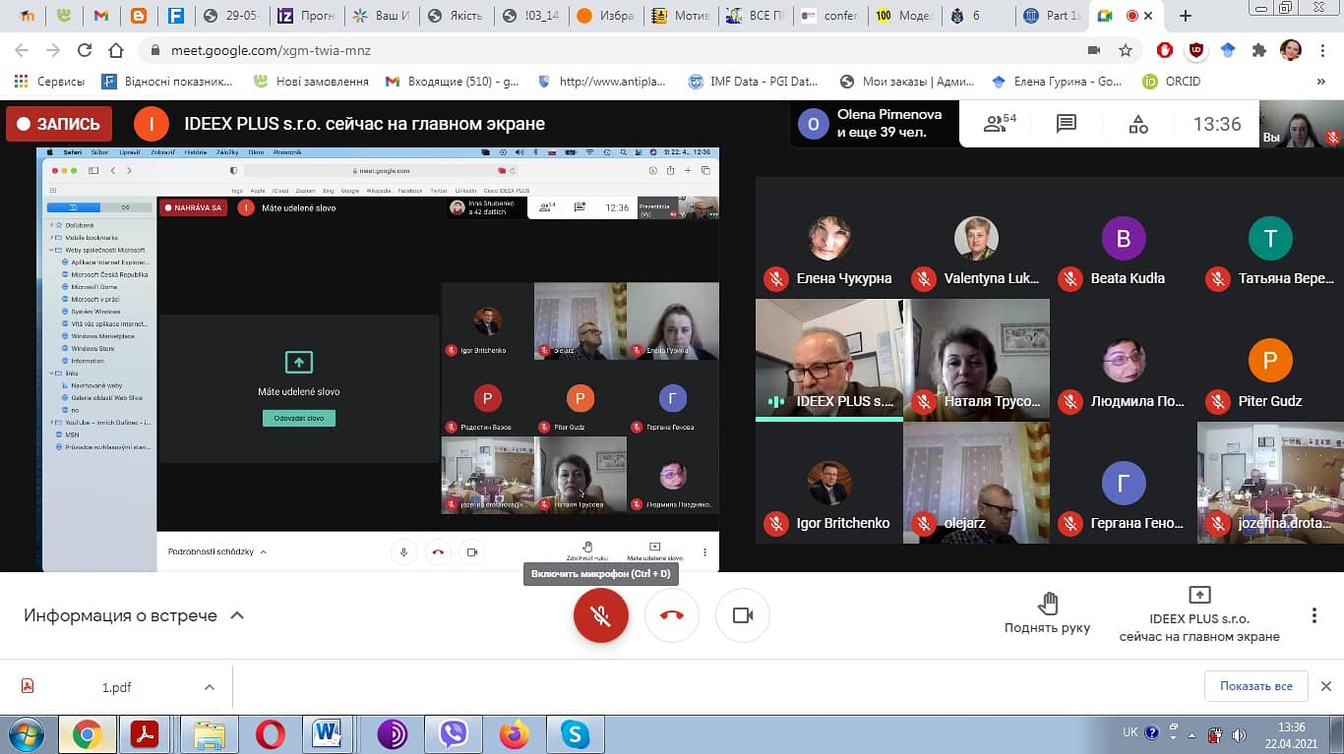Click the IDEEX PLUS presentation screen button
This screenshot has width=1344, height=754.
(x=1199, y=615)
